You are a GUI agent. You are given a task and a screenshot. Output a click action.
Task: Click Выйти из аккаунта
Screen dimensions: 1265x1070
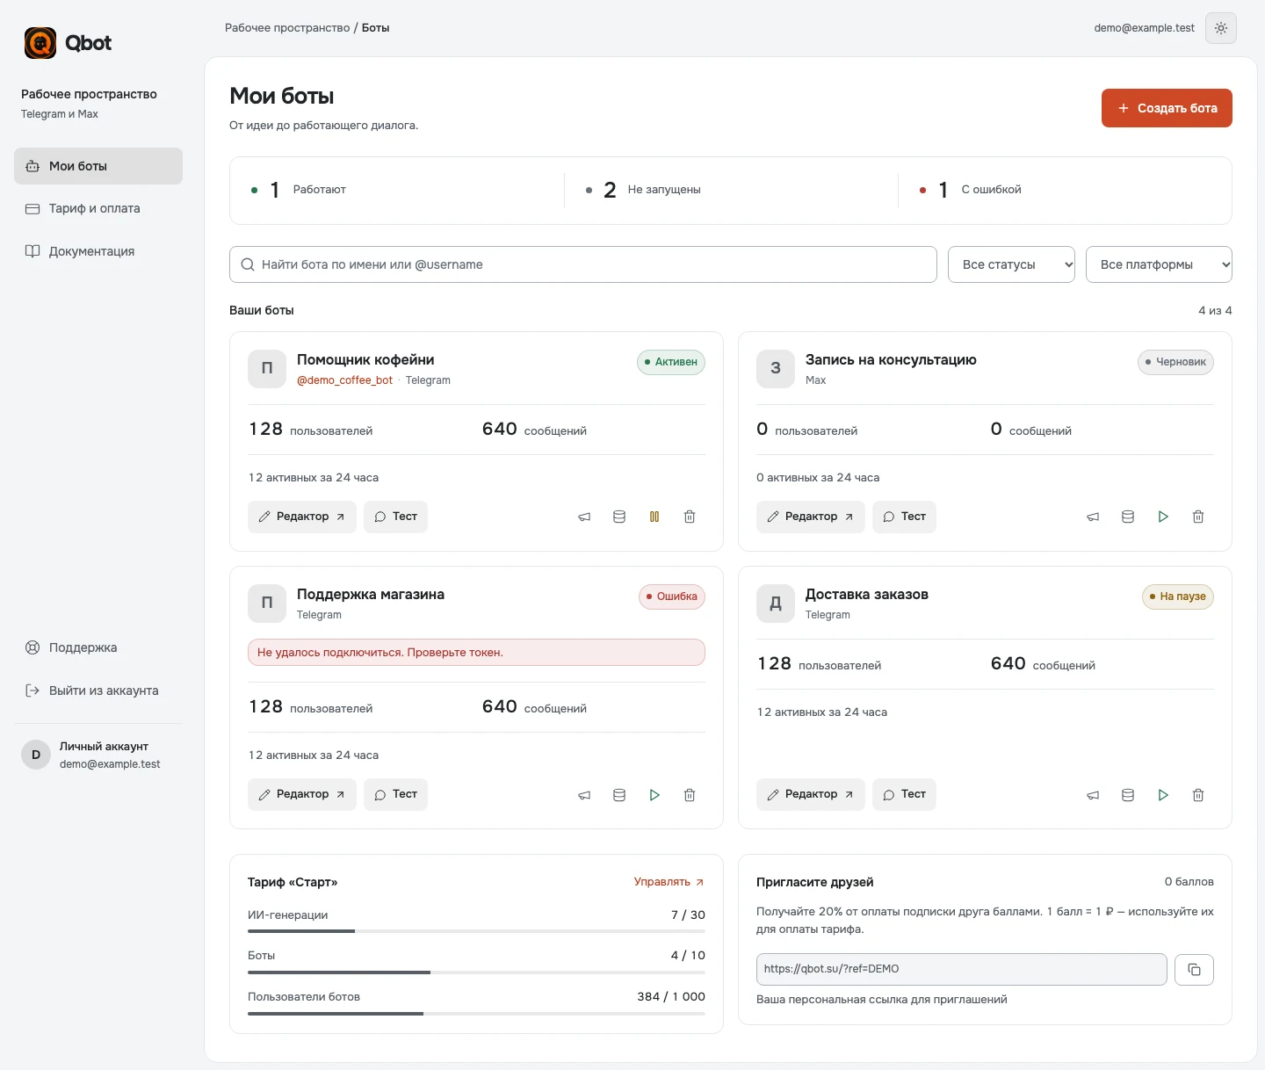[x=98, y=690]
